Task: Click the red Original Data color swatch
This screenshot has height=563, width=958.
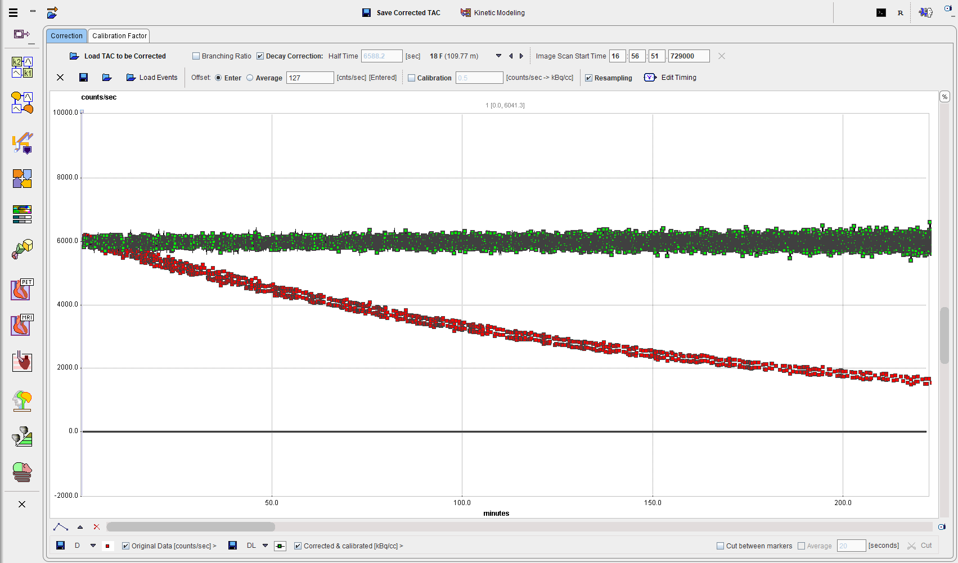Action: coord(107,546)
